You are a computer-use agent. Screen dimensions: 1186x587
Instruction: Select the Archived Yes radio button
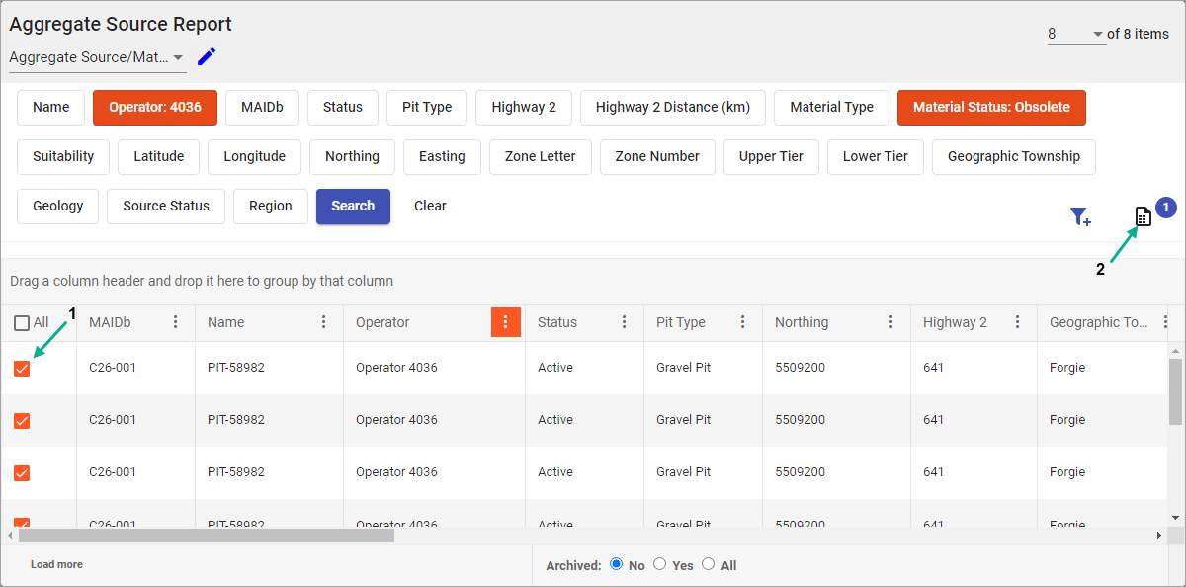[x=660, y=564]
